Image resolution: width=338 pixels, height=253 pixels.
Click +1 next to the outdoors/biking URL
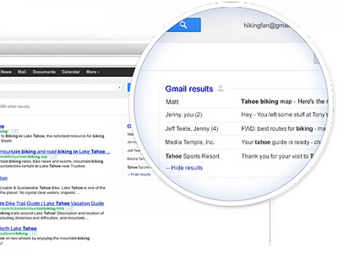(33, 234)
